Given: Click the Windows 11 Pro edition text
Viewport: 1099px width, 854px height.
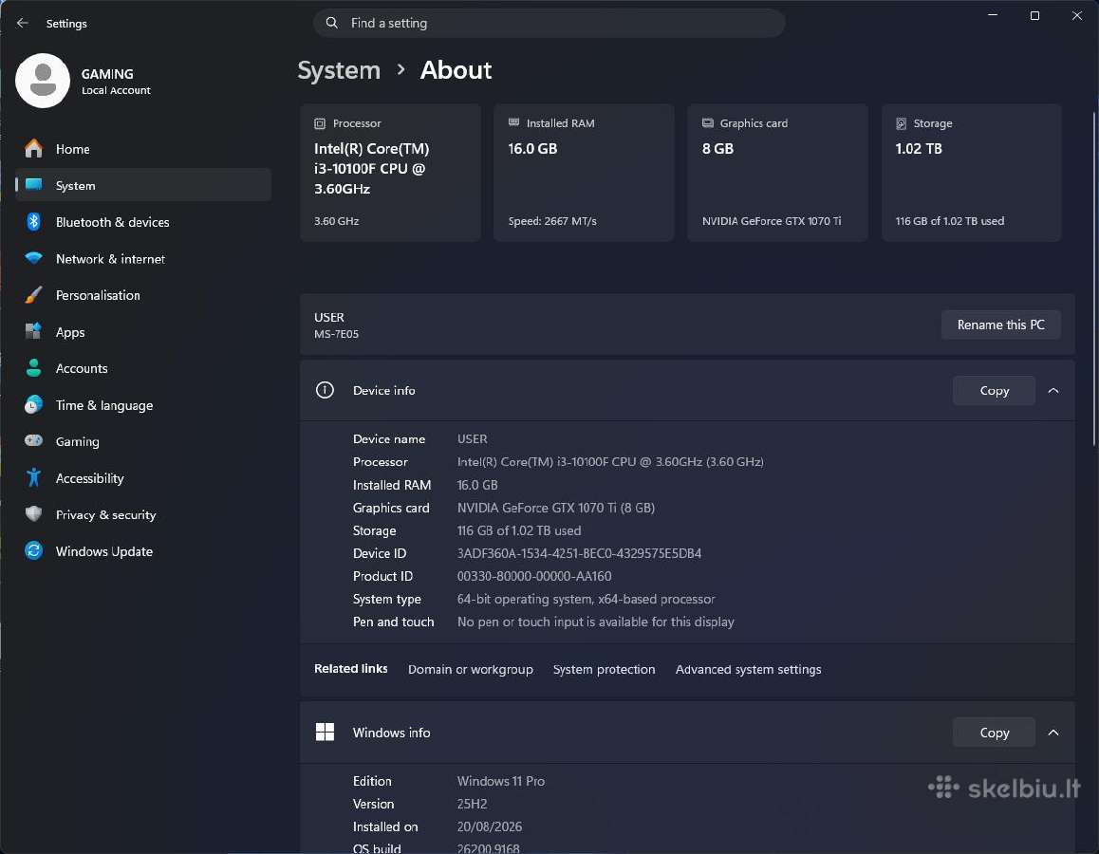Looking at the screenshot, I should point(500,780).
